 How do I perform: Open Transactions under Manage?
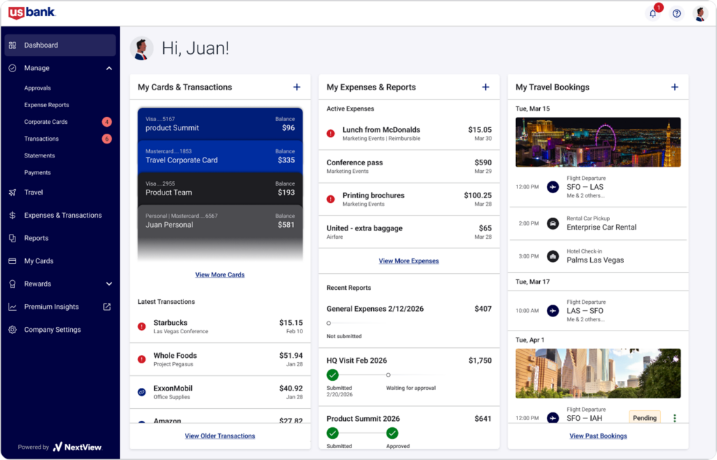click(x=41, y=139)
